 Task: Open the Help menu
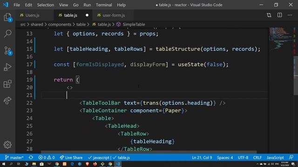click(121, 5)
